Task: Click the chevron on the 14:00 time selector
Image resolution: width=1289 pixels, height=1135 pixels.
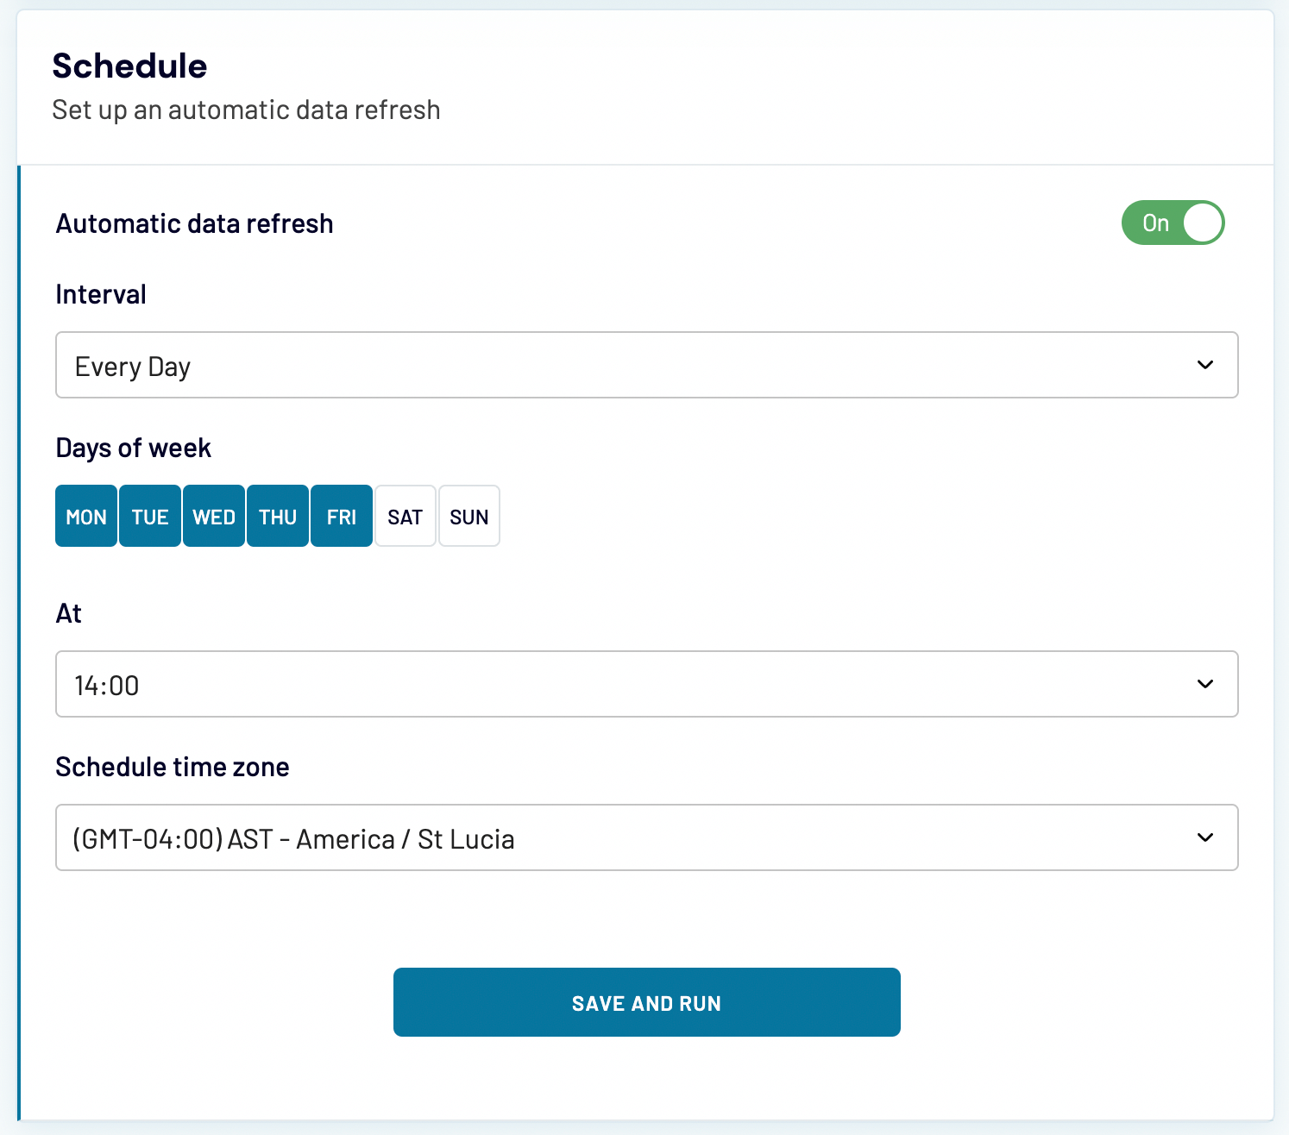Action: tap(1205, 684)
